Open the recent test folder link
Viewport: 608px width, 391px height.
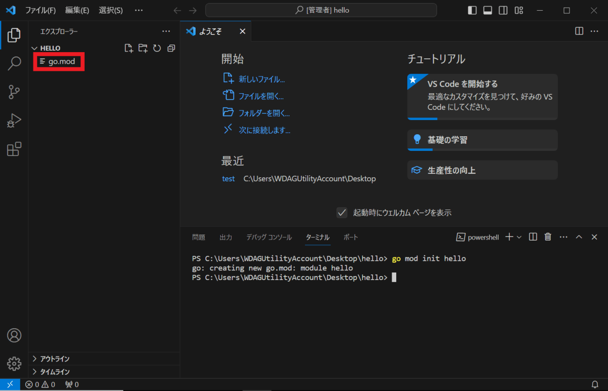tap(228, 178)
